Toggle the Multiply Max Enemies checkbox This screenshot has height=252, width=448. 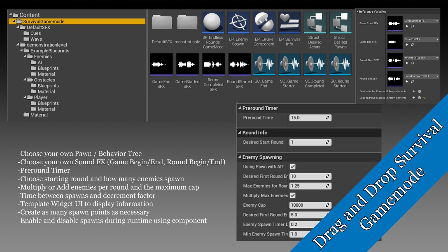(x=293, y=195)
